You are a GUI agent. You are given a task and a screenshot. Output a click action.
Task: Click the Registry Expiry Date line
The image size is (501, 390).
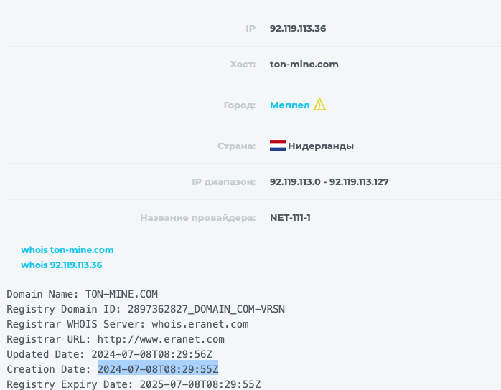[x=134, y=384]
